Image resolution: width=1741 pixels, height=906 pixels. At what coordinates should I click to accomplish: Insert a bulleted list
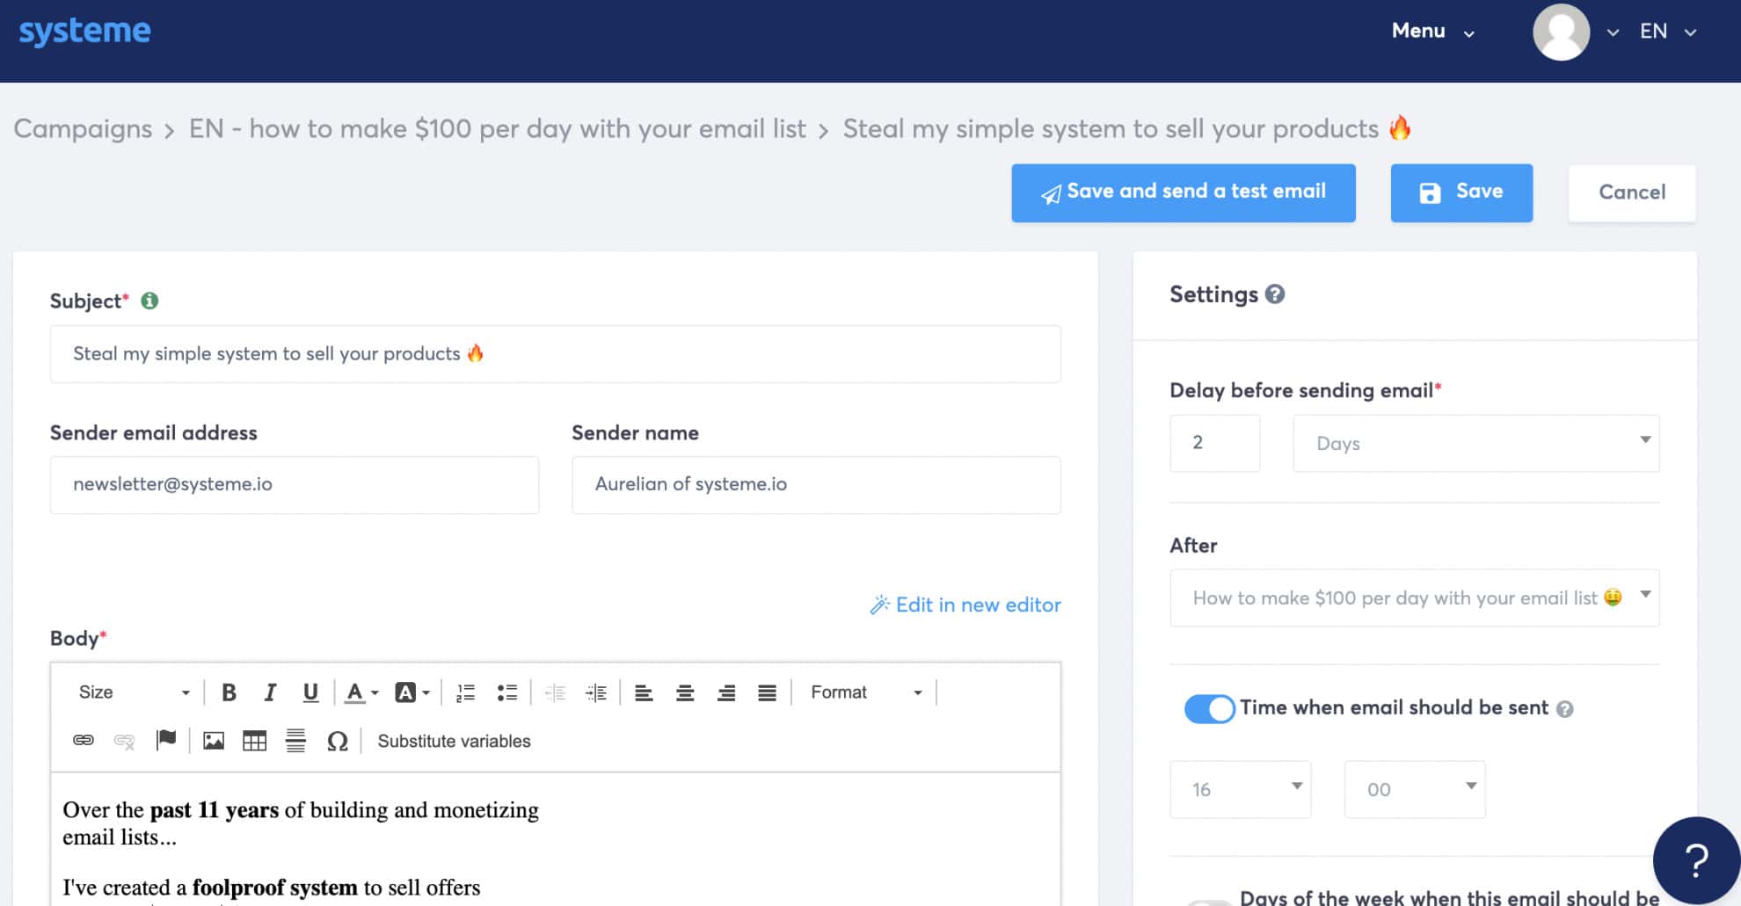tap(506, 692)
